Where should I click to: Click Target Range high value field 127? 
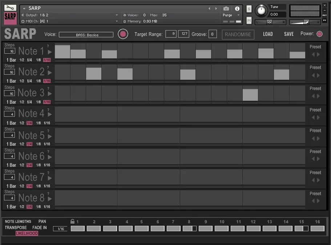point(183,34)
